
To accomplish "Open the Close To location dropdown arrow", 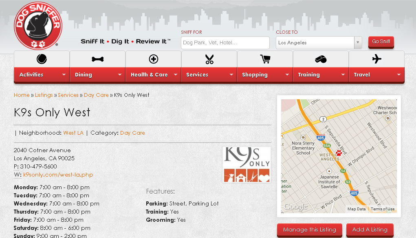I will [x=358, y=43].
